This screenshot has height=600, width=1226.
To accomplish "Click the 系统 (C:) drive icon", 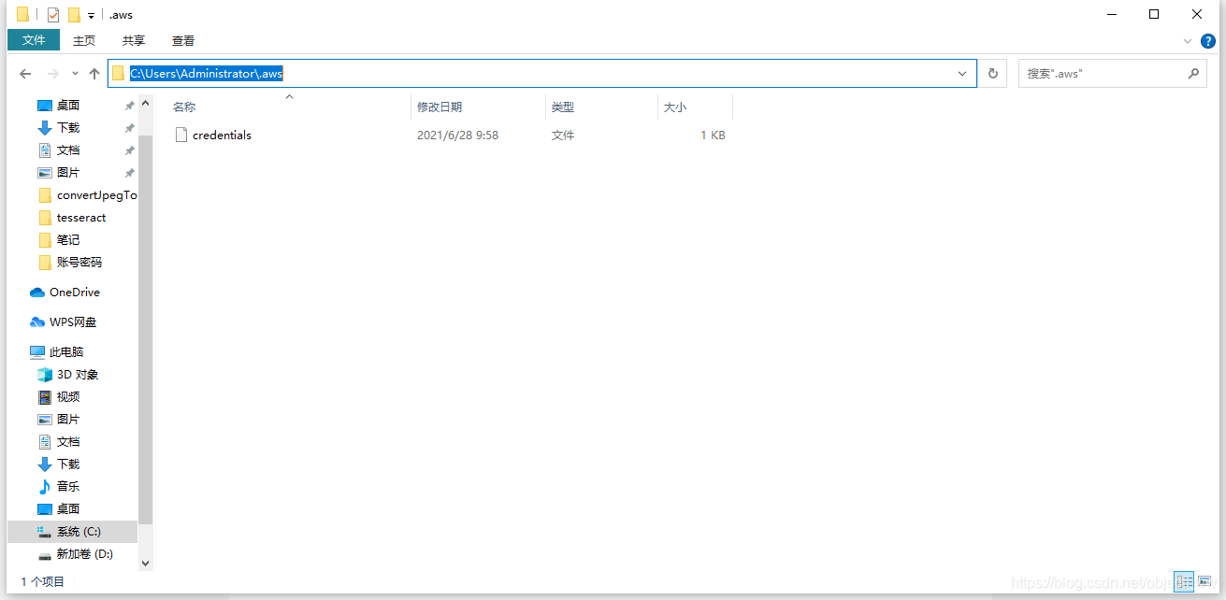I will pyautogui.click(x=45, y=532).
